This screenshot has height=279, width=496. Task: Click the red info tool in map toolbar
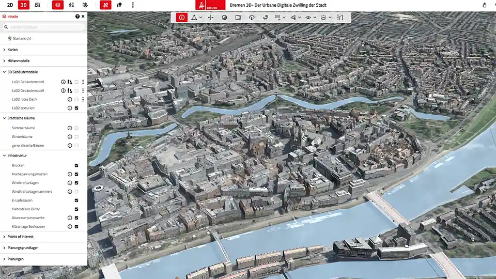pos(182,17)
